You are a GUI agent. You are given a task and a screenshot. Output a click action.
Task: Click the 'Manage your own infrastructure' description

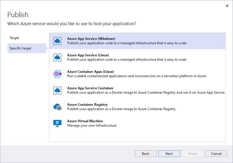tap(92, 126)
